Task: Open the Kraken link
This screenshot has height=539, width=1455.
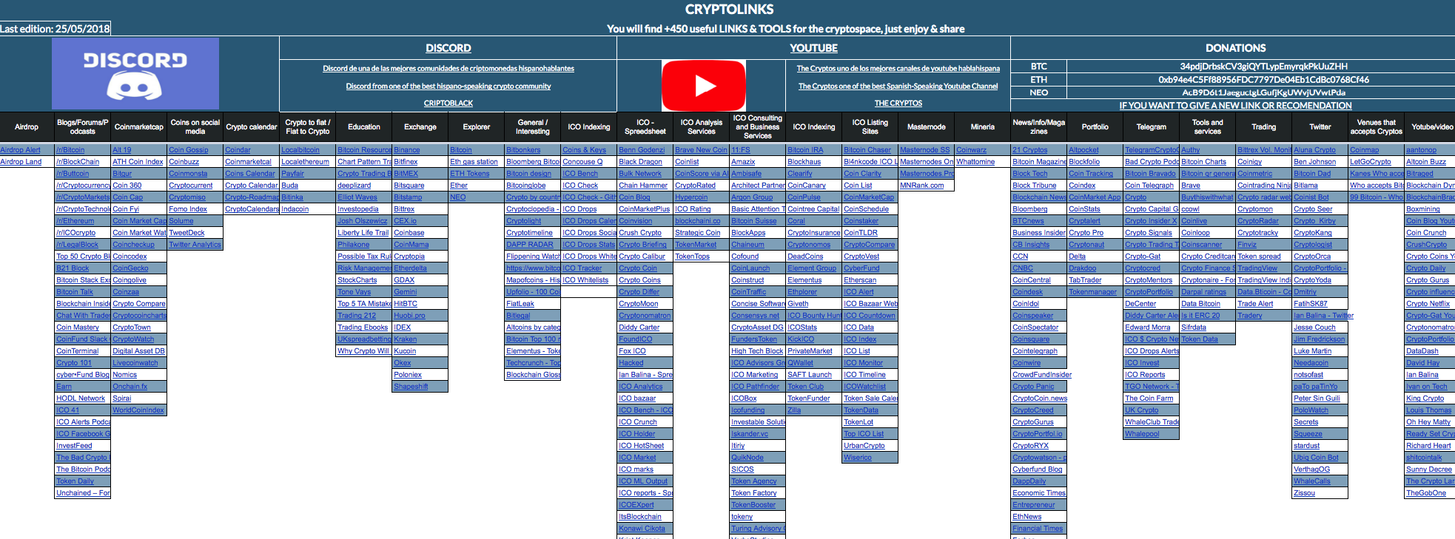Action: tap(406, 339)
